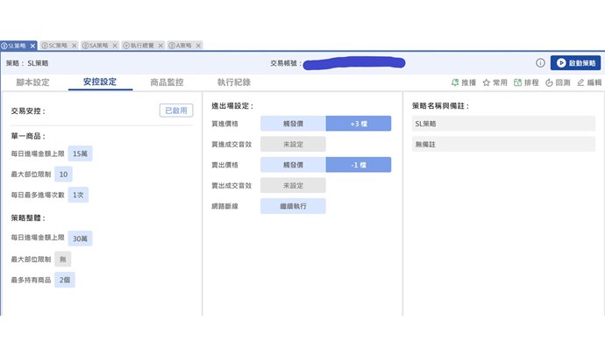Open the 排程 schedule calendar icon
Viewport: 605px width, 356px height.
tap(517, 82)
